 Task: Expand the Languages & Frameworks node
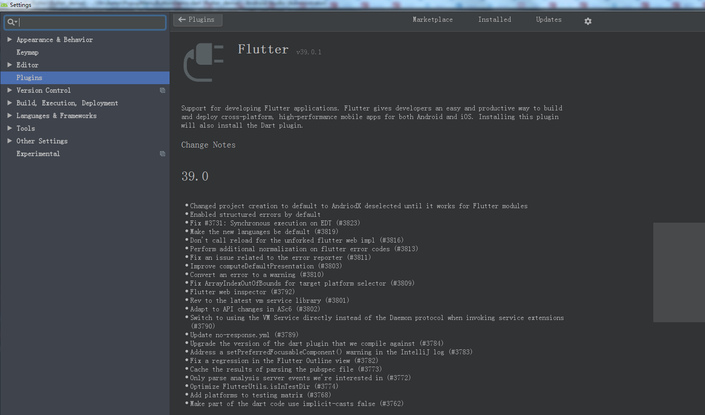(x=10, y=115)
